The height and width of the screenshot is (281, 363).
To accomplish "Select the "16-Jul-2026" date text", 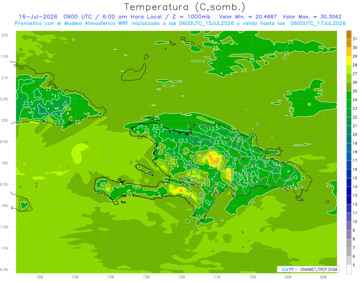I will pos(38,17).
